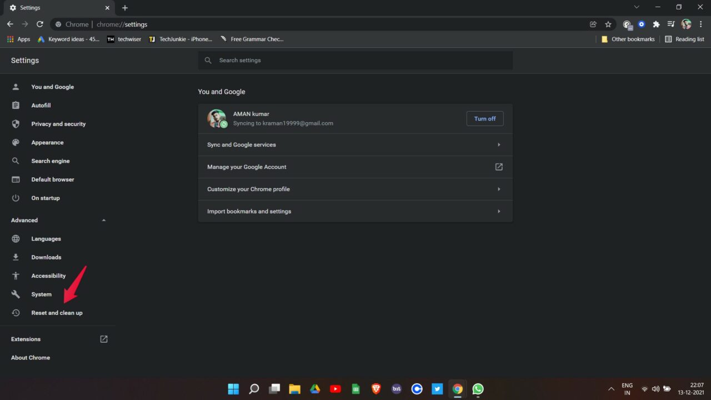The height and width of the screenshot is (400, 711).
Task: Open Google Sheets from taskbar
Action: 356,389
